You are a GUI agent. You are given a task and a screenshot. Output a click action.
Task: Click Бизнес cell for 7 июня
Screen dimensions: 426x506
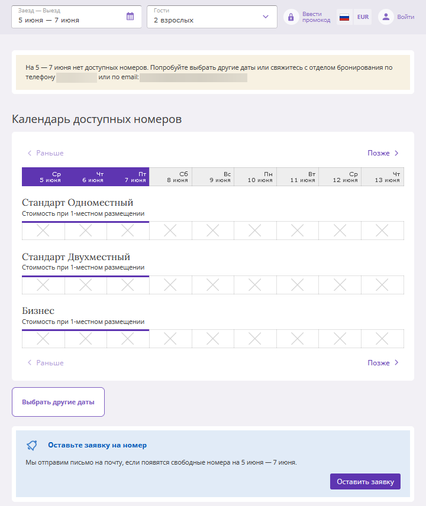128,339
